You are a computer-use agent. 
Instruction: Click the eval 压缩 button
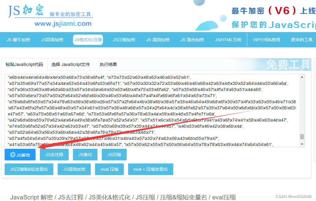[x=109, y=169]
